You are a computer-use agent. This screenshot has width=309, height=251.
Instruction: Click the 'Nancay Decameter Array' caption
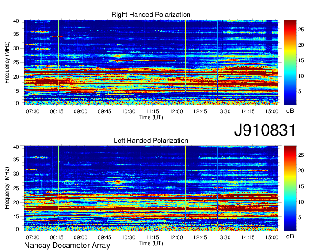tap(67, 245)
